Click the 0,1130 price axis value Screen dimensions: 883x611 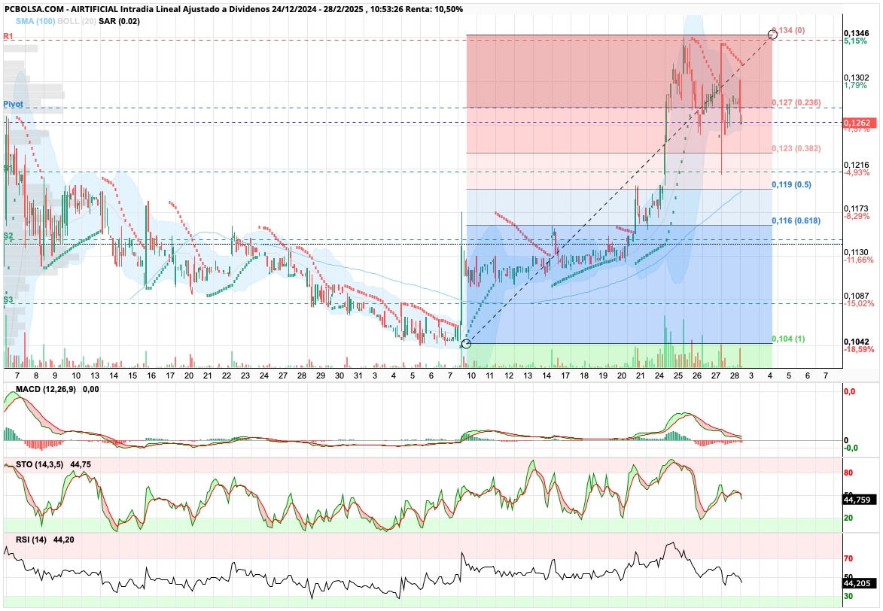coord(857,252)
